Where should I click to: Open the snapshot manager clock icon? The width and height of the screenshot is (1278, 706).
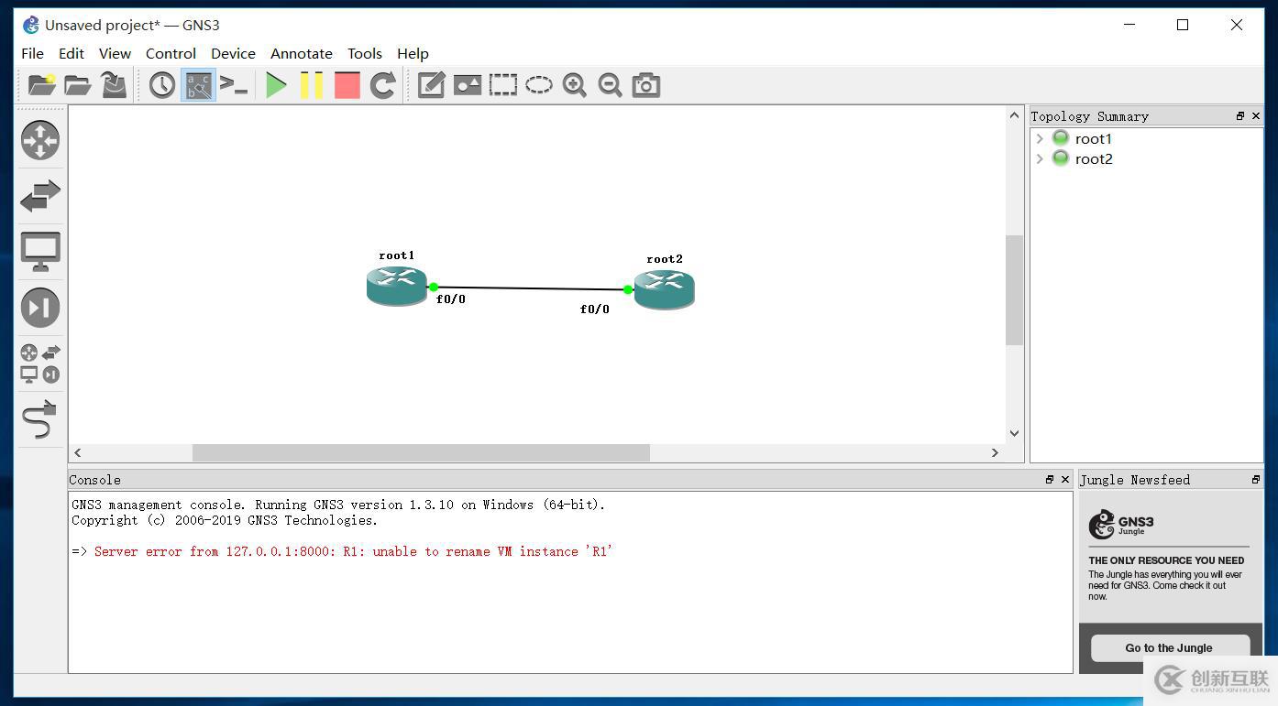[162, 85]
